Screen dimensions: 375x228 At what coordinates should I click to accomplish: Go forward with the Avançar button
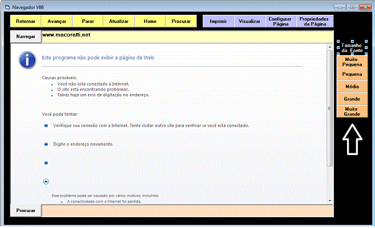point(57,21)
